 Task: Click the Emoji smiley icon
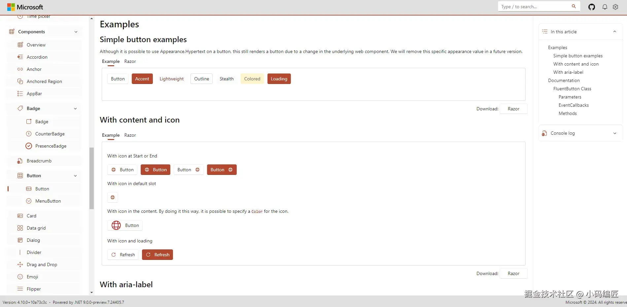20,277
